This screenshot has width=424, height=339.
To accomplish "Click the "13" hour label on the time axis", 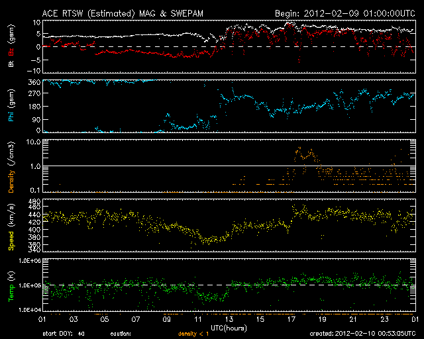I will [229, 320].
